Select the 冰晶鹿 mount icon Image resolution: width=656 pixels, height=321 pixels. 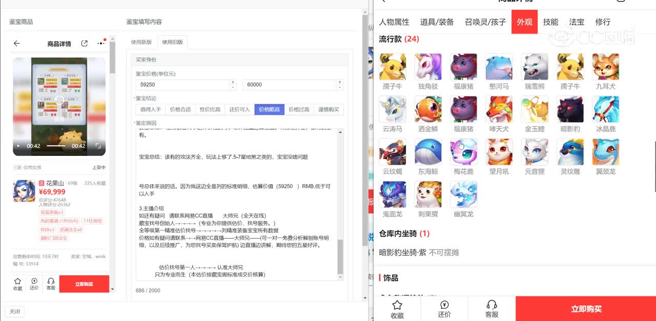pos(606,109)
